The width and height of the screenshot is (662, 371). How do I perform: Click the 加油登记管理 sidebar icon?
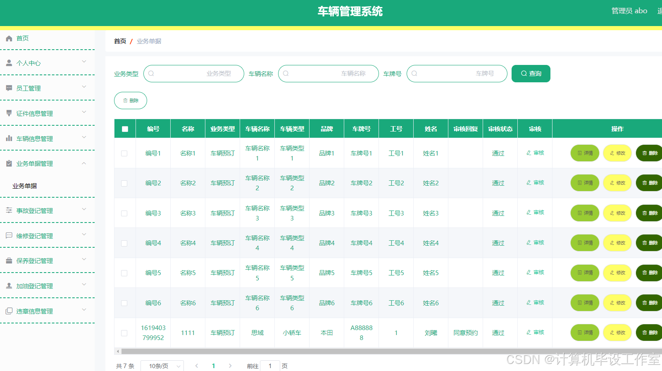(9, 286)
